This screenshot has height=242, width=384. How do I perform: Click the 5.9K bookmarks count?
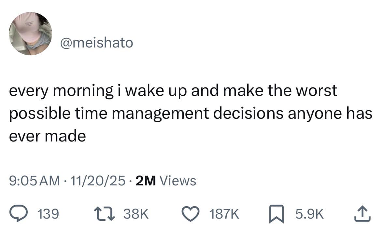(309, 214)
